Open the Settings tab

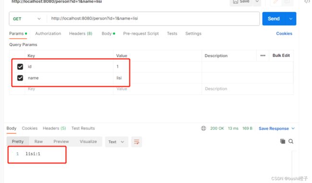(193, 33)
